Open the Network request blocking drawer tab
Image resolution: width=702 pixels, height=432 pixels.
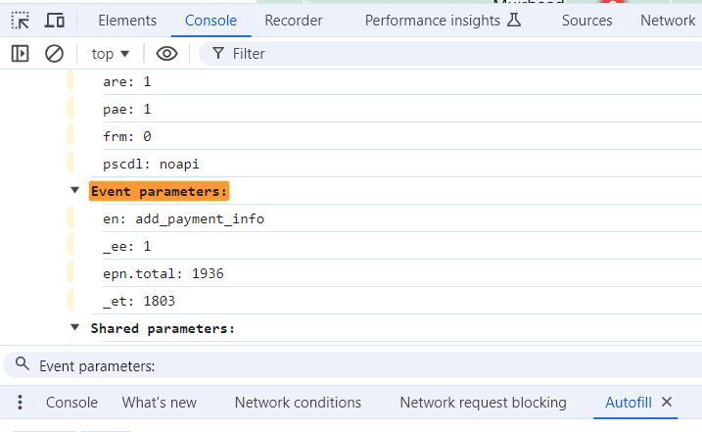(x=483, y=403)
